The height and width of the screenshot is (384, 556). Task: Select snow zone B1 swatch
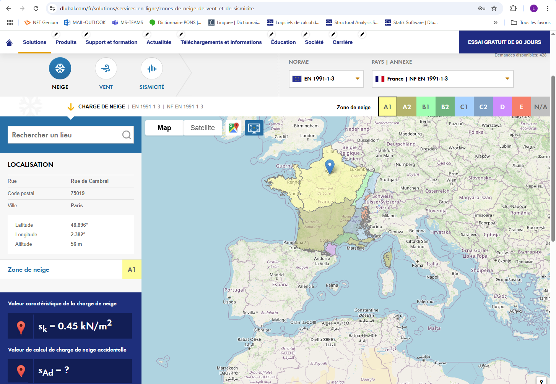[426, 107]
